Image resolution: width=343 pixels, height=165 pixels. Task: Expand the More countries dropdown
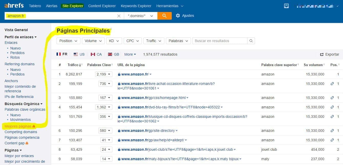[130, 54]
